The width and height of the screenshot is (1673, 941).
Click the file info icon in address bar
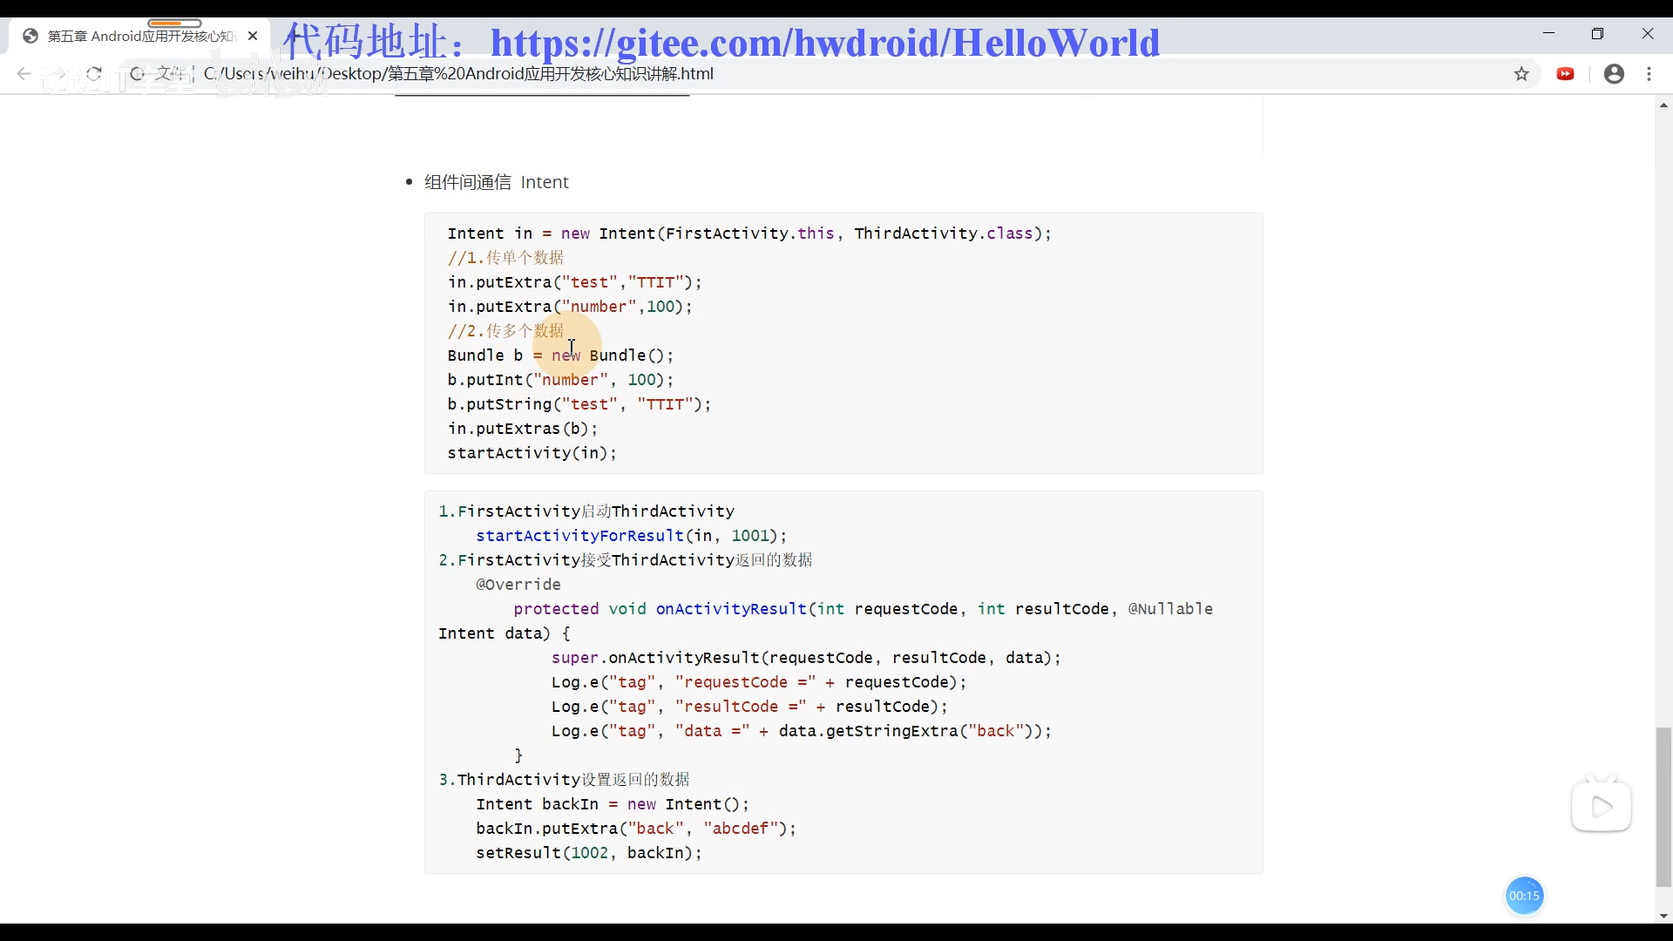137,74
